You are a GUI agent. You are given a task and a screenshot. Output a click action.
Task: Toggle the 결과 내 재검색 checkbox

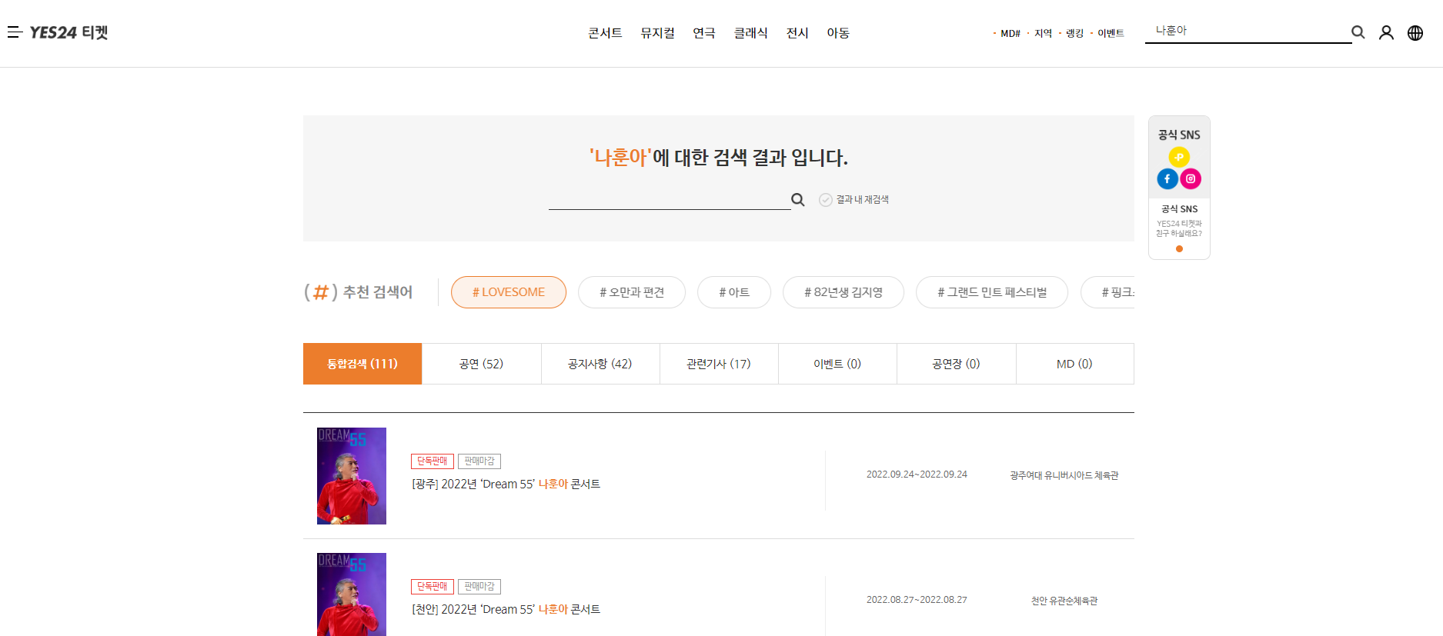tap(826, 200)
